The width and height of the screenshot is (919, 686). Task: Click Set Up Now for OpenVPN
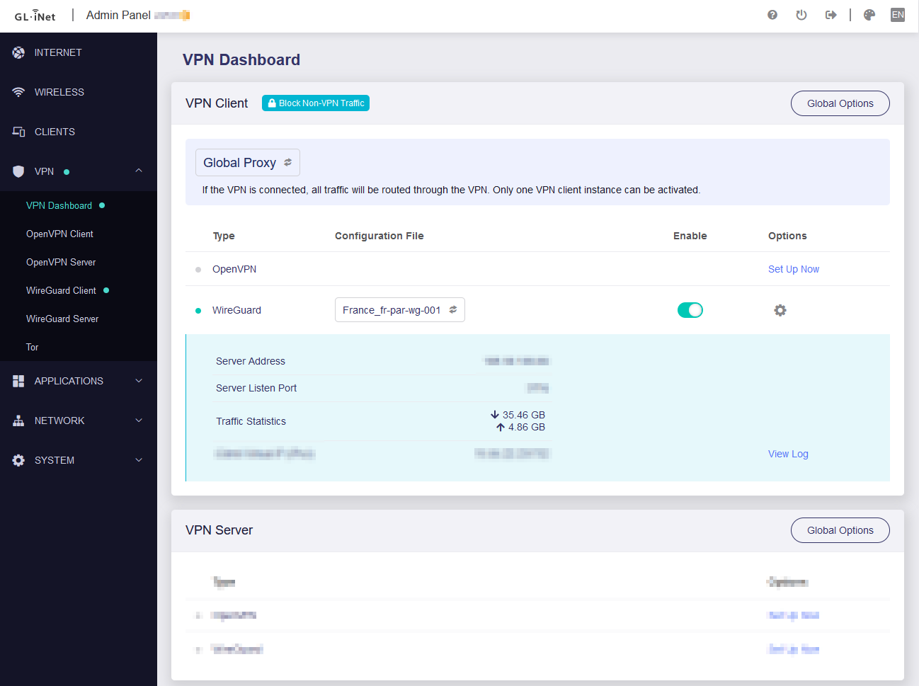[x=793, y=269]
